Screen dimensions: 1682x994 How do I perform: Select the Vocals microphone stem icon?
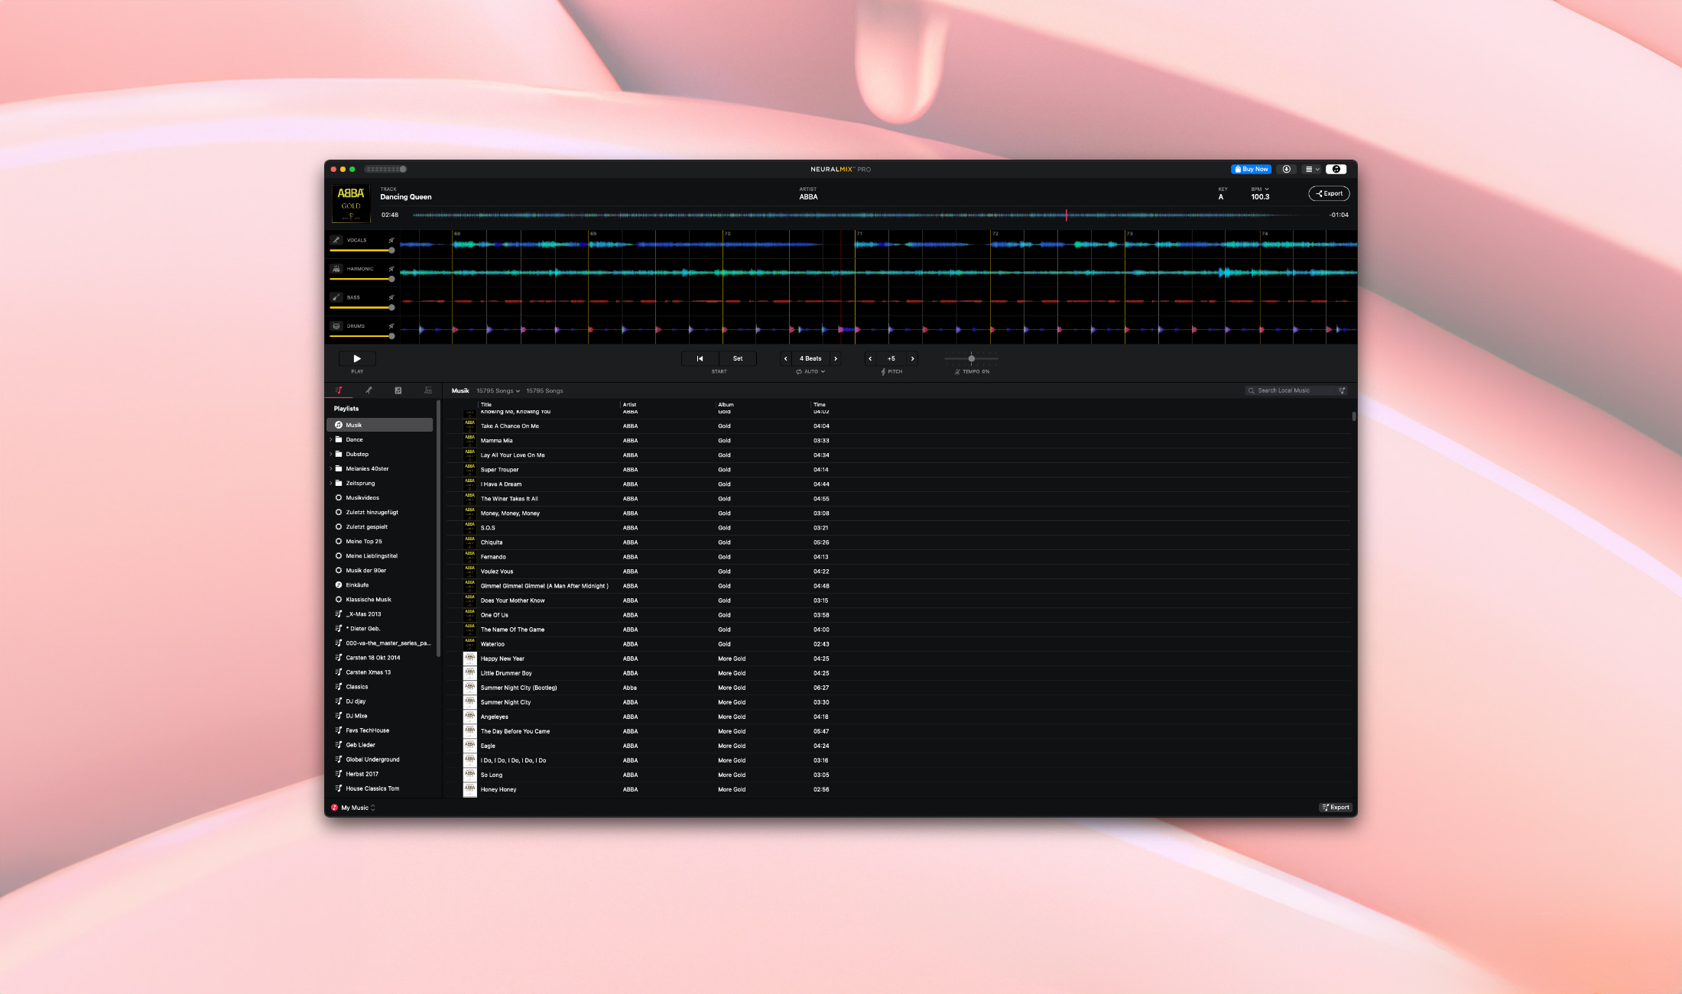pos(336,240)
